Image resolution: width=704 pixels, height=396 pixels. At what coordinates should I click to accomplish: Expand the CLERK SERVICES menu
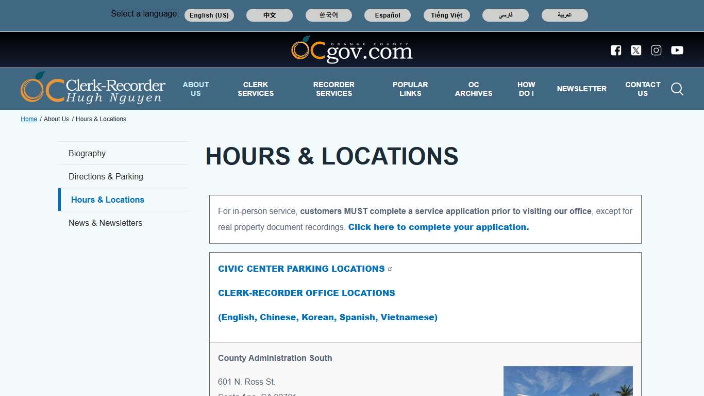[x=256, y=89]
